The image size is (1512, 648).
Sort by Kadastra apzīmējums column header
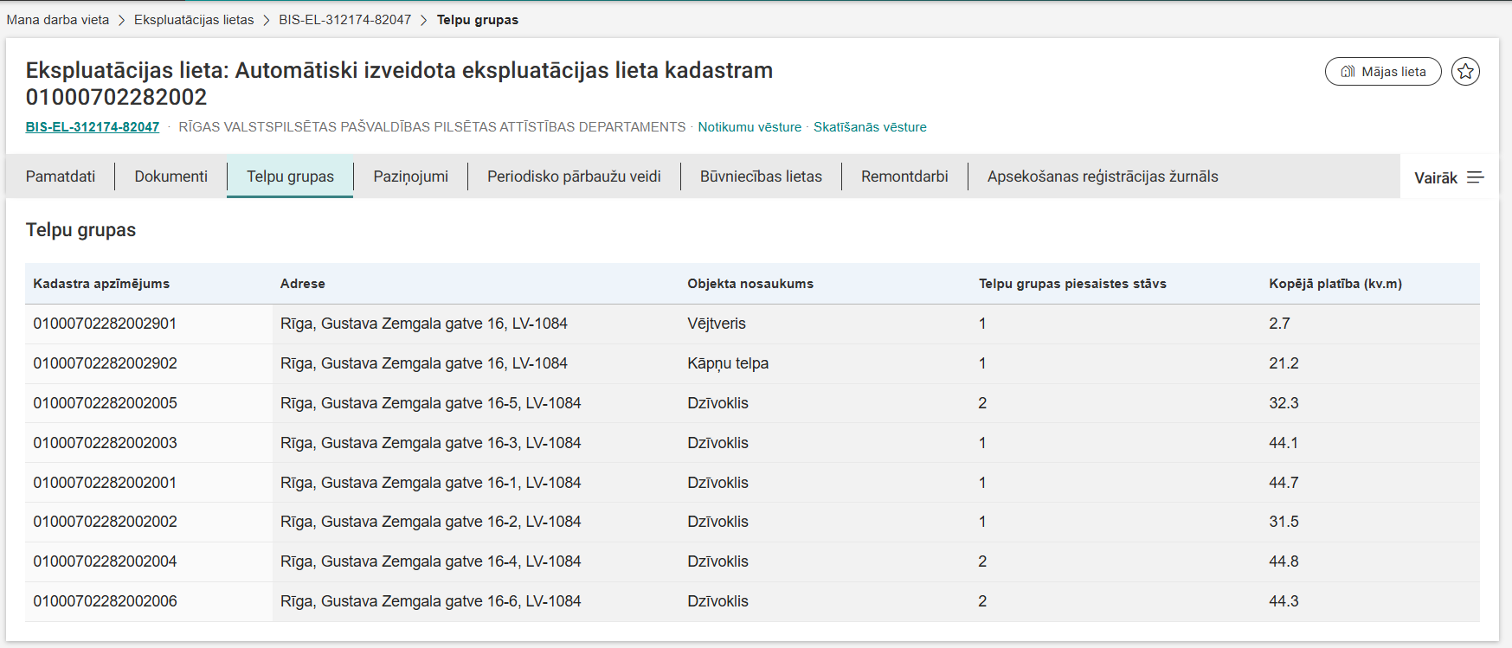101,284
